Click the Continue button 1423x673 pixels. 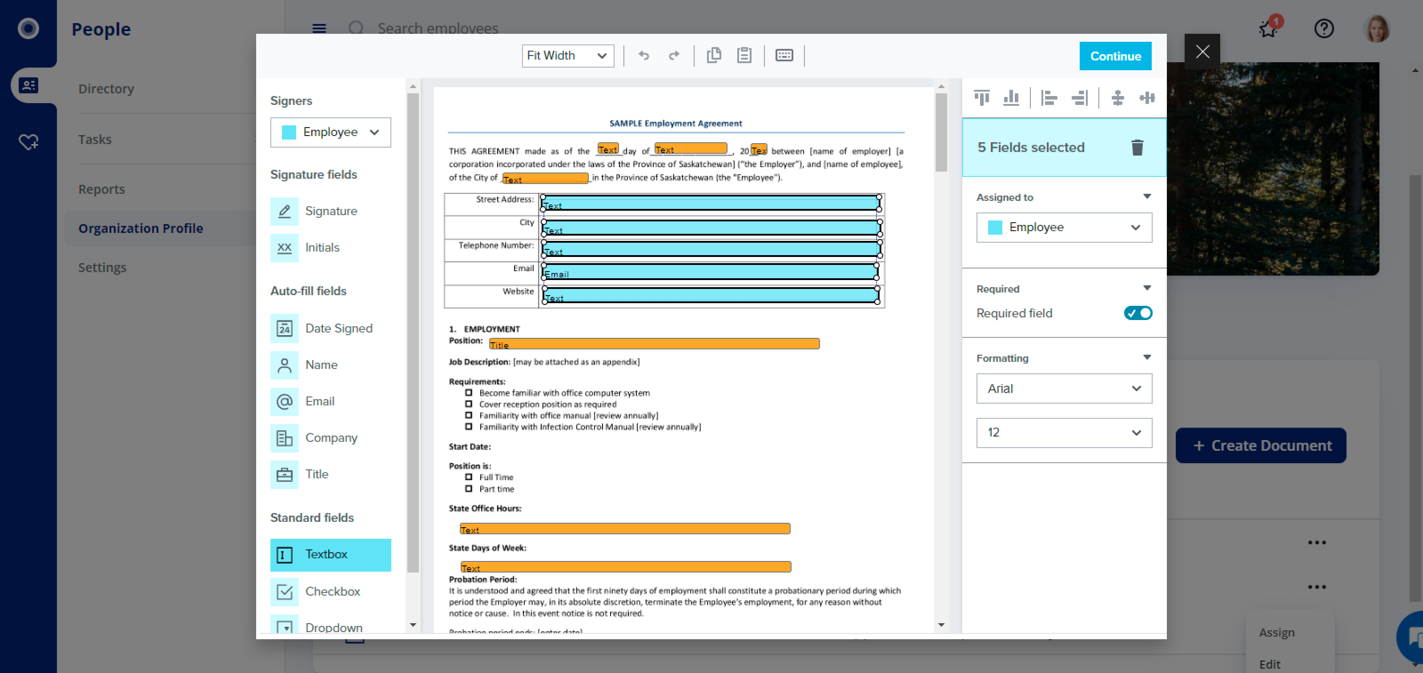point(1115,56)
